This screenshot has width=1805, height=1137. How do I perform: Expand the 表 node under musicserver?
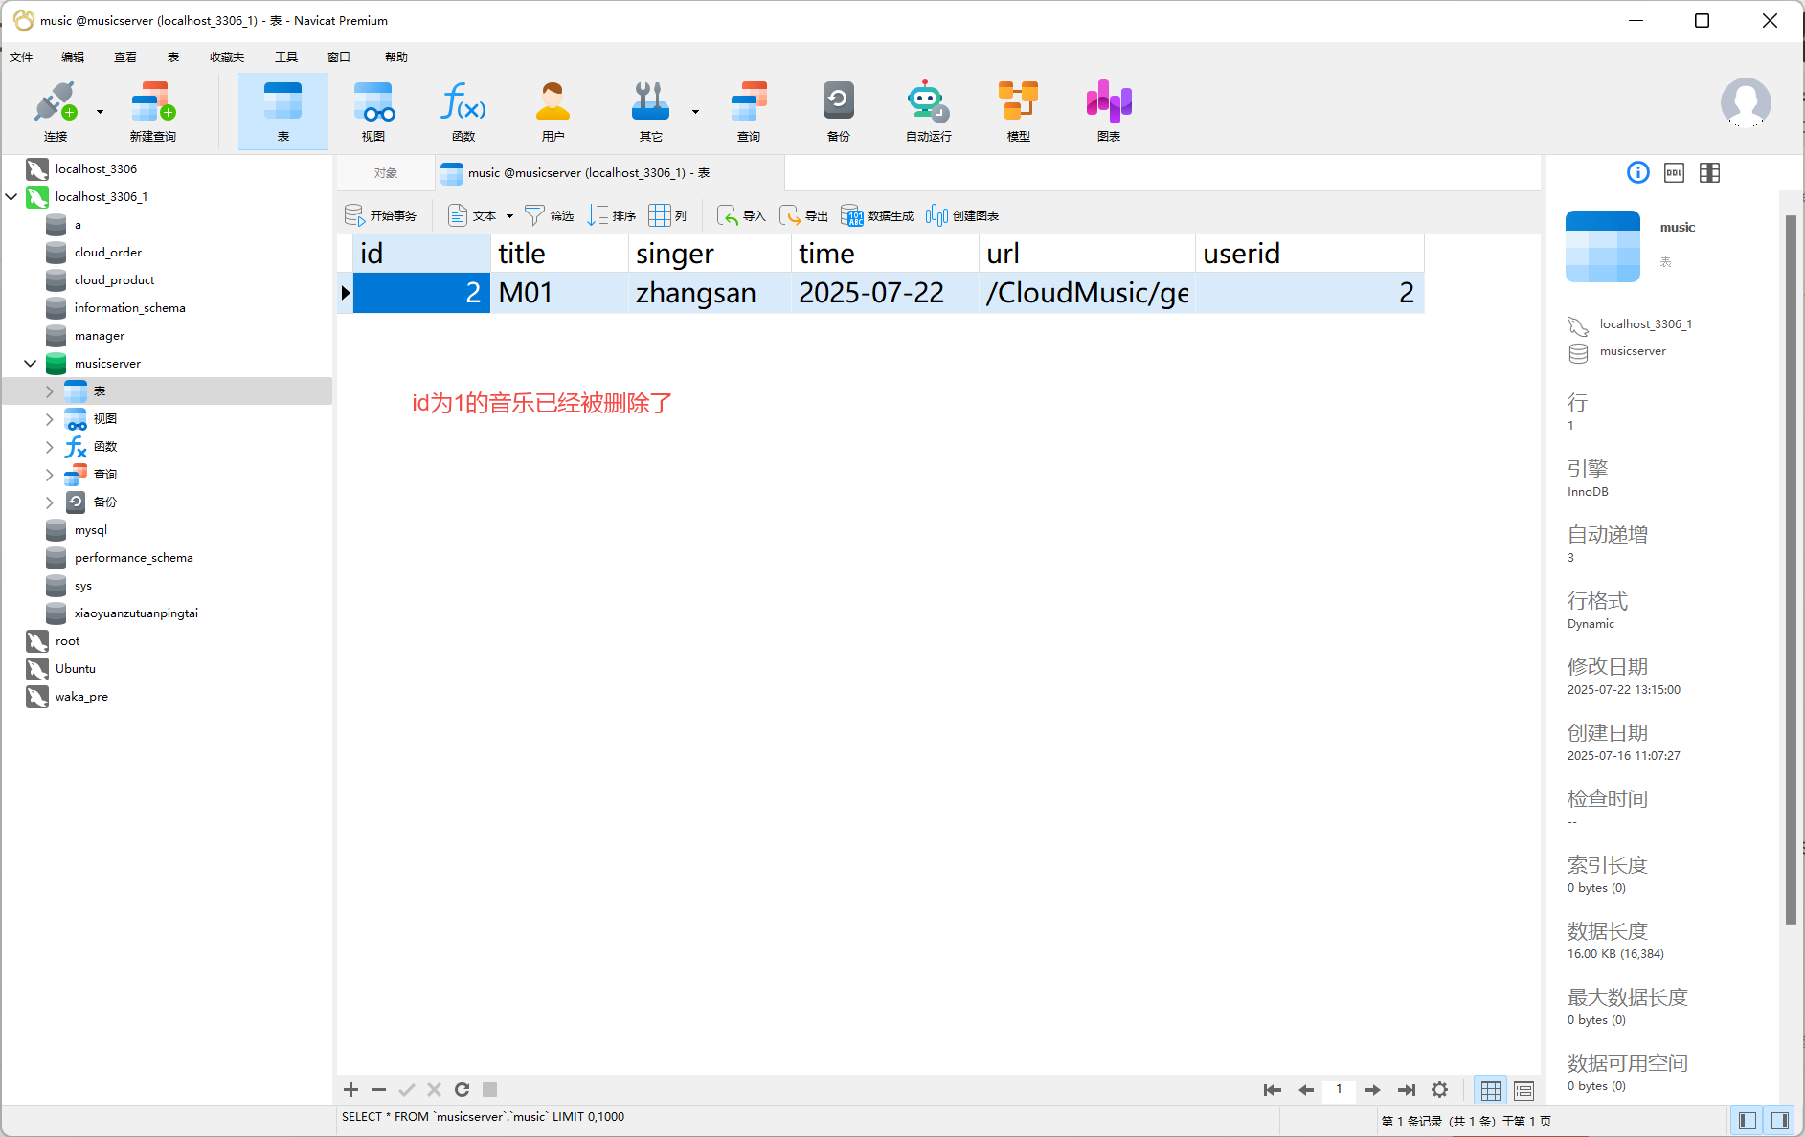tap(50, 390)
